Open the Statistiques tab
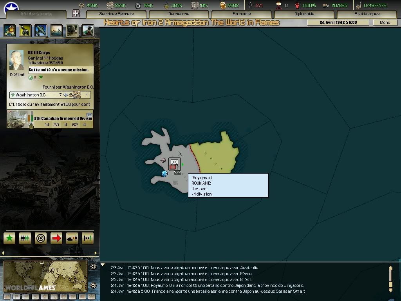Image resolution: width=401 pixels, height=301 pixels. click(x=367, y=14)
